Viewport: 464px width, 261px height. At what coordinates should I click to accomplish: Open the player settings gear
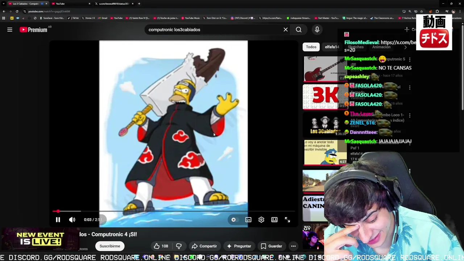click(261, 220)
